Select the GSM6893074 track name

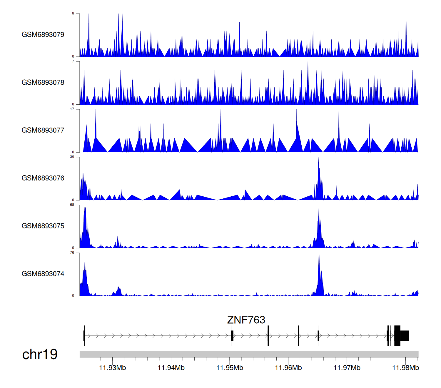tap(43, 274)
